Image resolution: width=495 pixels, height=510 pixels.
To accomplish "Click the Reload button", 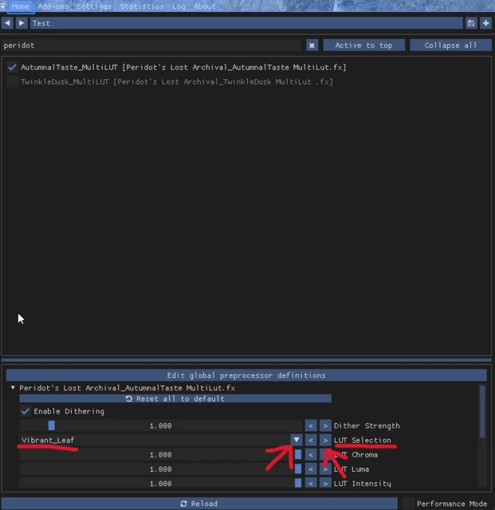I will [x=199, y=504].
